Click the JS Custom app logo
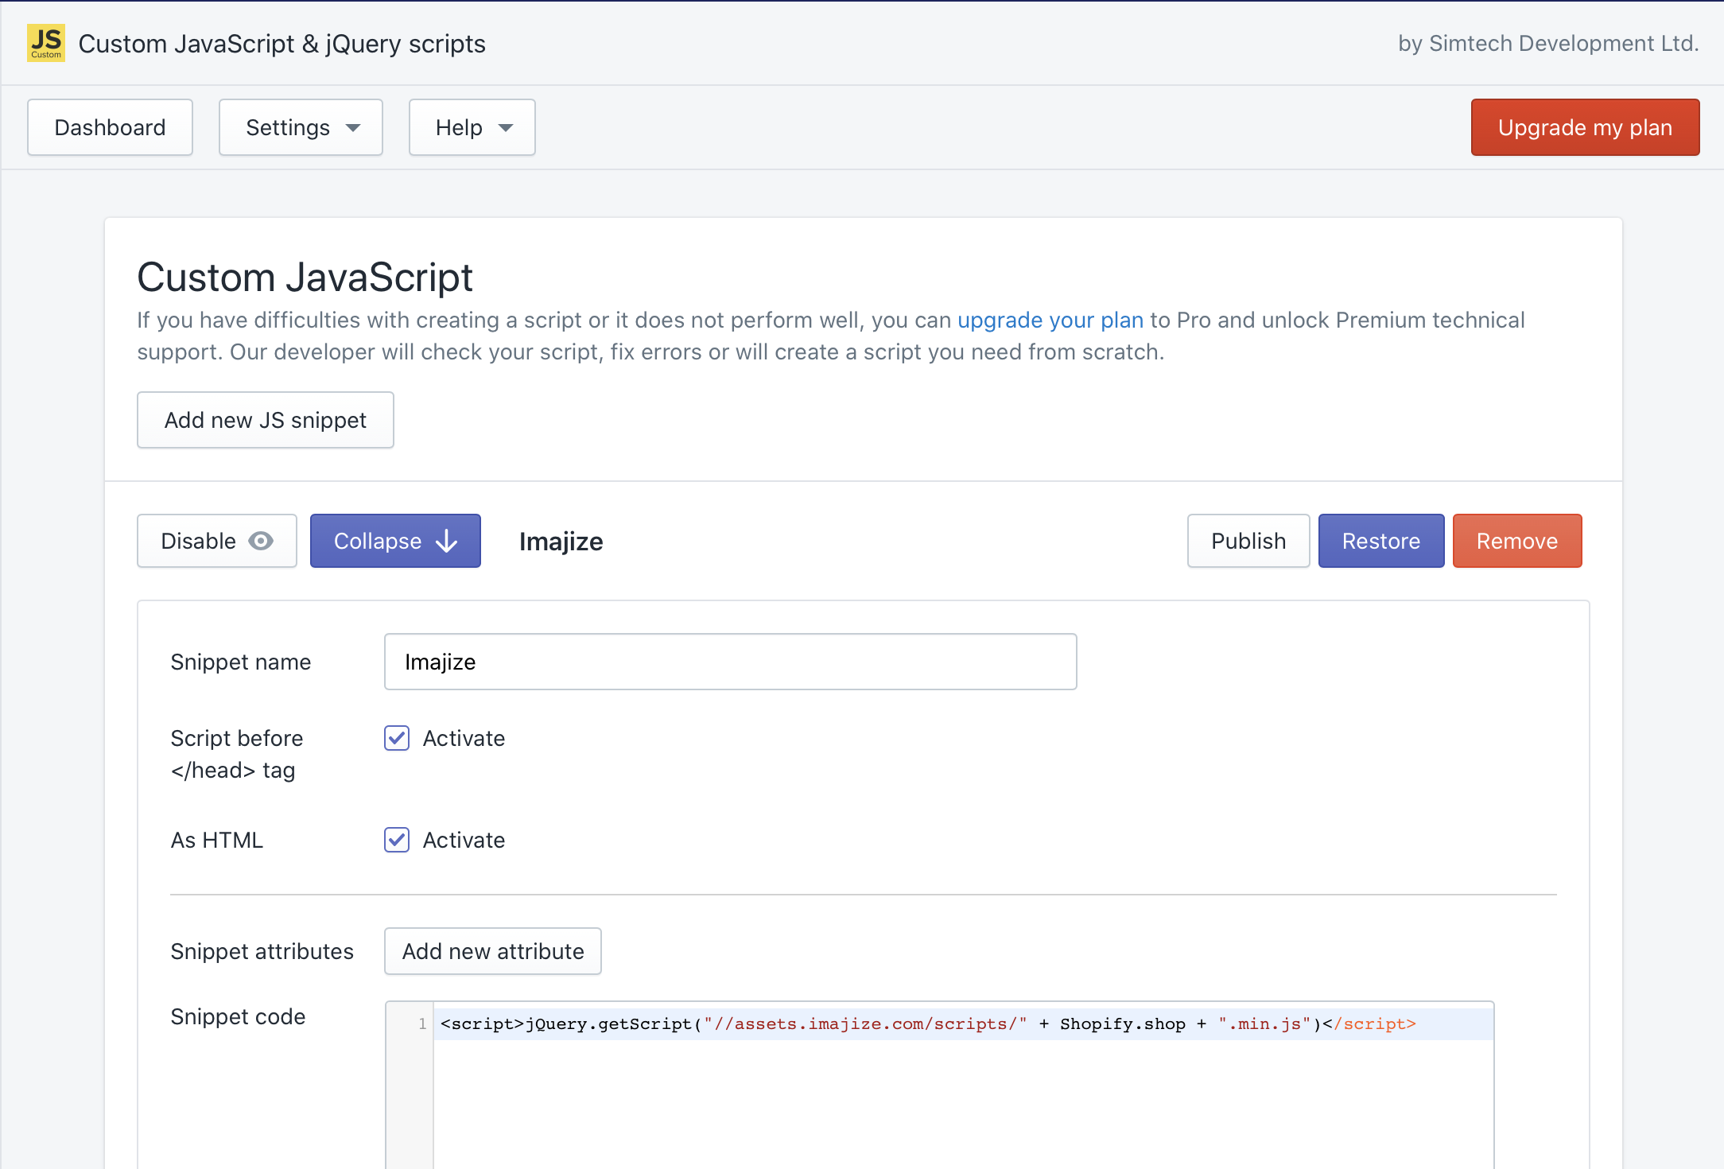This screenshot has height=1169, width=1724. pos(46,43)
